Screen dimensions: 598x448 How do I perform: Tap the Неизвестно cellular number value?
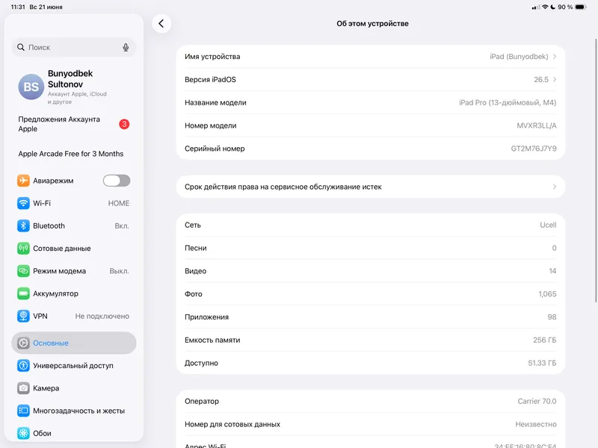pyautogui.click(x=536, y=424)
